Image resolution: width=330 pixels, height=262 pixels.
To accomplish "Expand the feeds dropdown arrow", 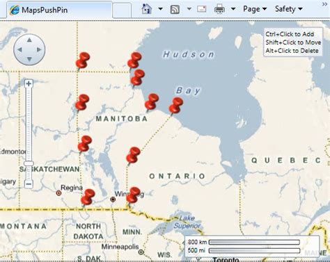I will (x=189, y=9).
